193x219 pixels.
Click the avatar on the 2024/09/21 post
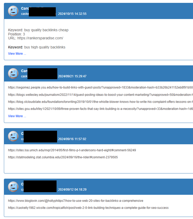(13, 73)
